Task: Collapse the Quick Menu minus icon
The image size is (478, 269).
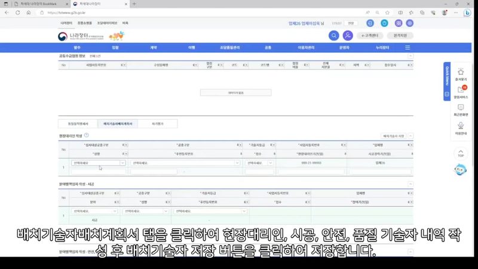Action: coord(447,94)
